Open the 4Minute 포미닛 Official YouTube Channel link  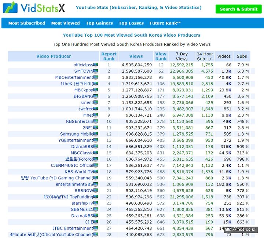[52, 235]
